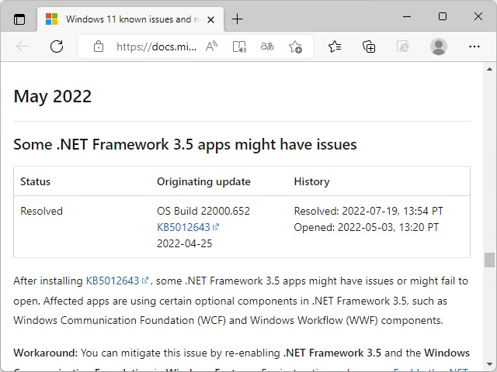
Task: Click the scrollbar up arrow
Action: pos(490,69)
